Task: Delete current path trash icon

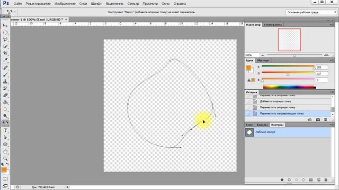Action: point(326,179)
